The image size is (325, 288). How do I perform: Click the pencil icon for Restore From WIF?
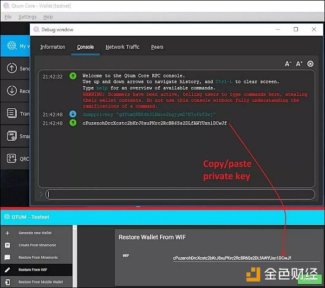click(x=7, y=270)
